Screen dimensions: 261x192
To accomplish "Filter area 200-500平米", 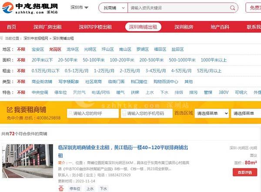I will 151,60.
